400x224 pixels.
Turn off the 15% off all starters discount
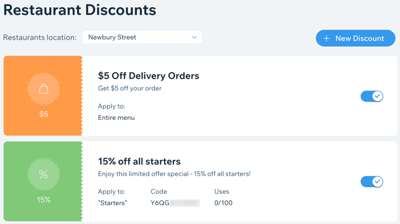(372, 182)
